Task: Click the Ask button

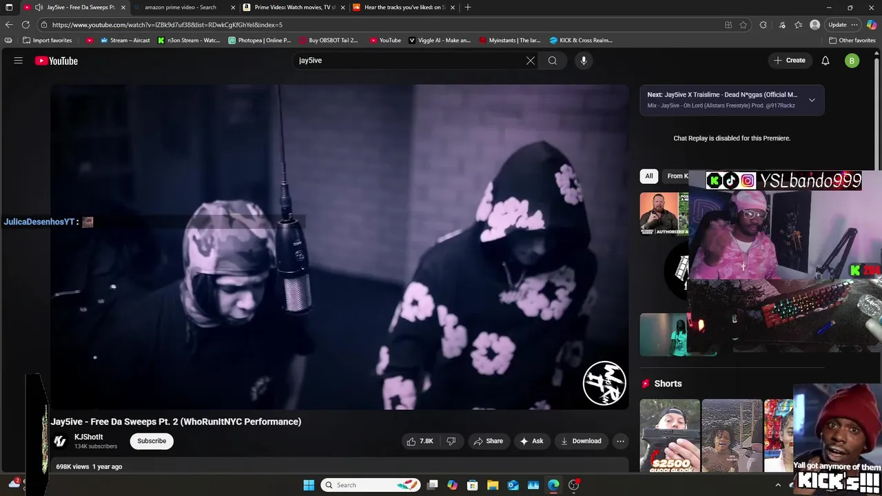Action: [531, 441]
